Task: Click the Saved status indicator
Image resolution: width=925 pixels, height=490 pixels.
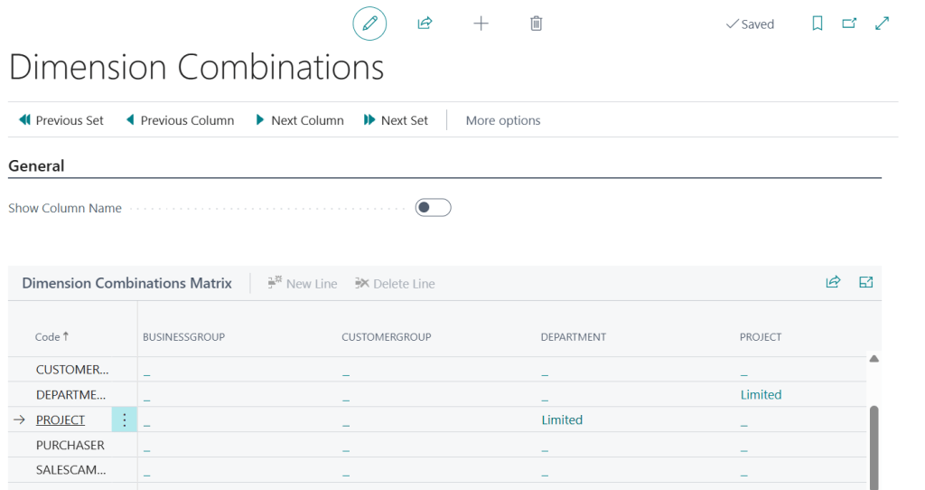Action: pos(750,24)
